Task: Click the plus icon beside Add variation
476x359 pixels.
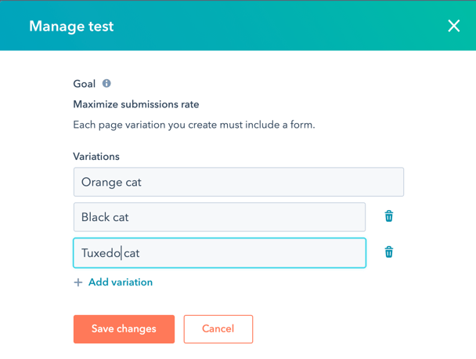Action: pos(78,282)
